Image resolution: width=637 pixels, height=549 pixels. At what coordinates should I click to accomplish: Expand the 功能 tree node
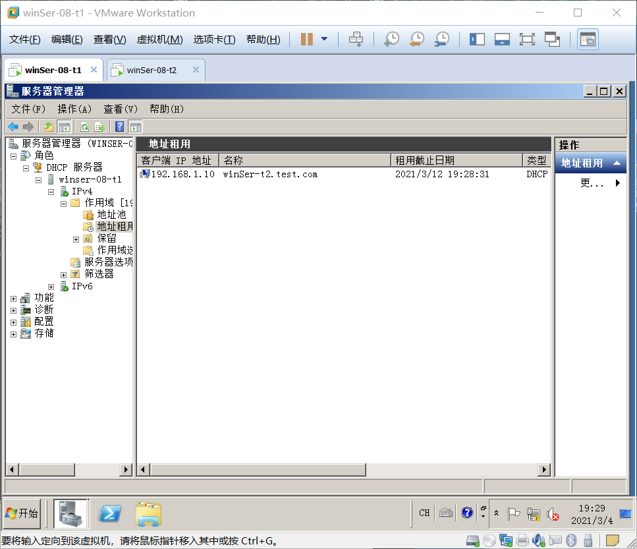click(13, 299)
